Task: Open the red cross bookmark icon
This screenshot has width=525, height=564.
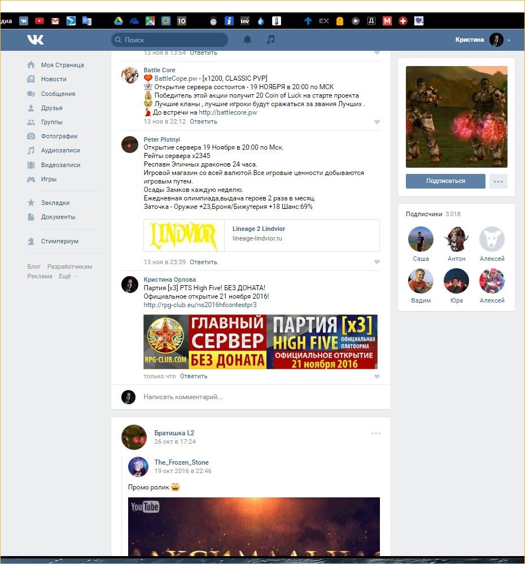Action: pos(403,21)
